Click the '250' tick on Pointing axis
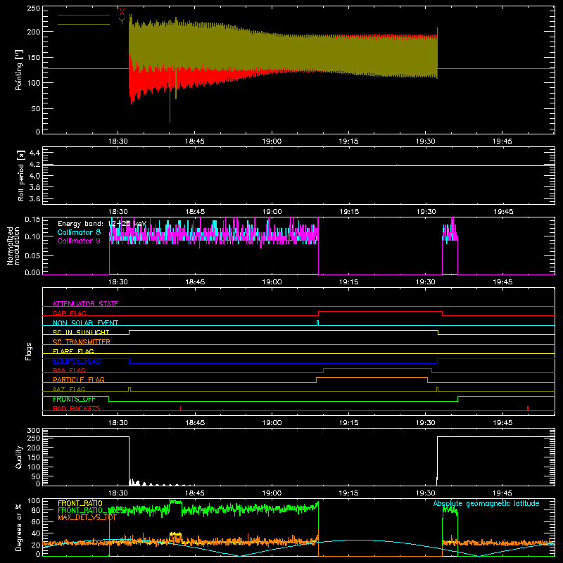Screen dimensions: 563x563 pos(33,8)
